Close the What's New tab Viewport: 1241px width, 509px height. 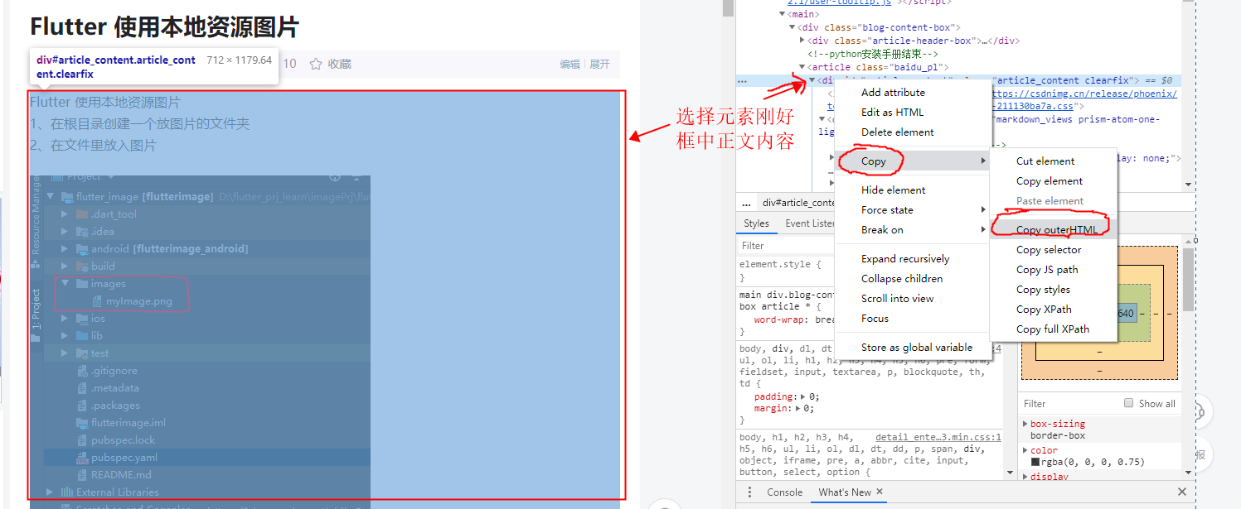880,492
